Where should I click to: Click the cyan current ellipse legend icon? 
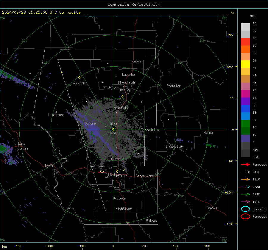[245, 209]
